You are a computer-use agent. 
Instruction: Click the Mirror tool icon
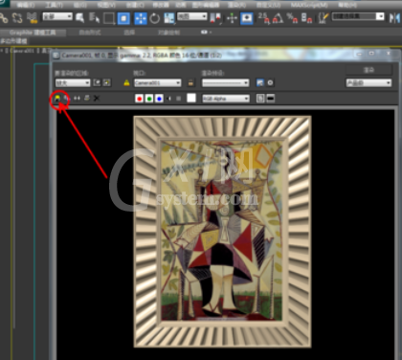pos(395,18)
